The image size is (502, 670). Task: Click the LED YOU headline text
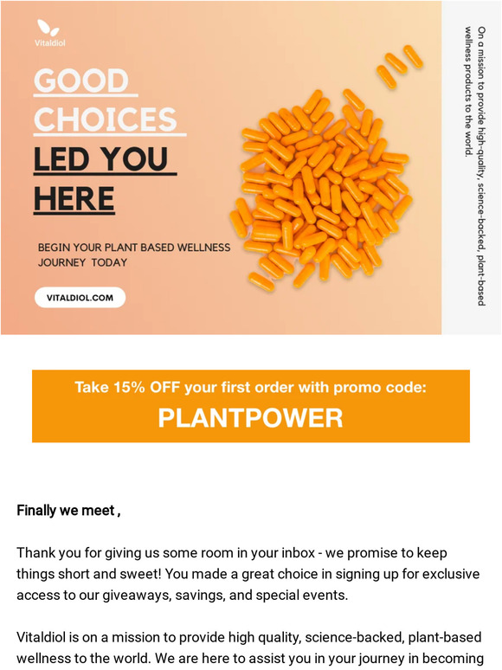100,159
